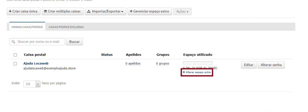Viewport: 308px width, 112px height.
Task: Focus the Buscar por nome search field
Action: click(37, 42)
